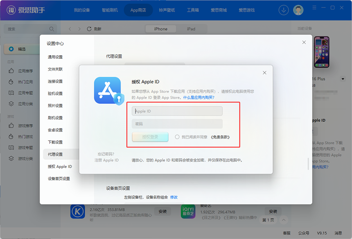Open 客服 in status bar
Image resolution: width=352 pixels, height=239 pixels.
[x=287, y=233]
